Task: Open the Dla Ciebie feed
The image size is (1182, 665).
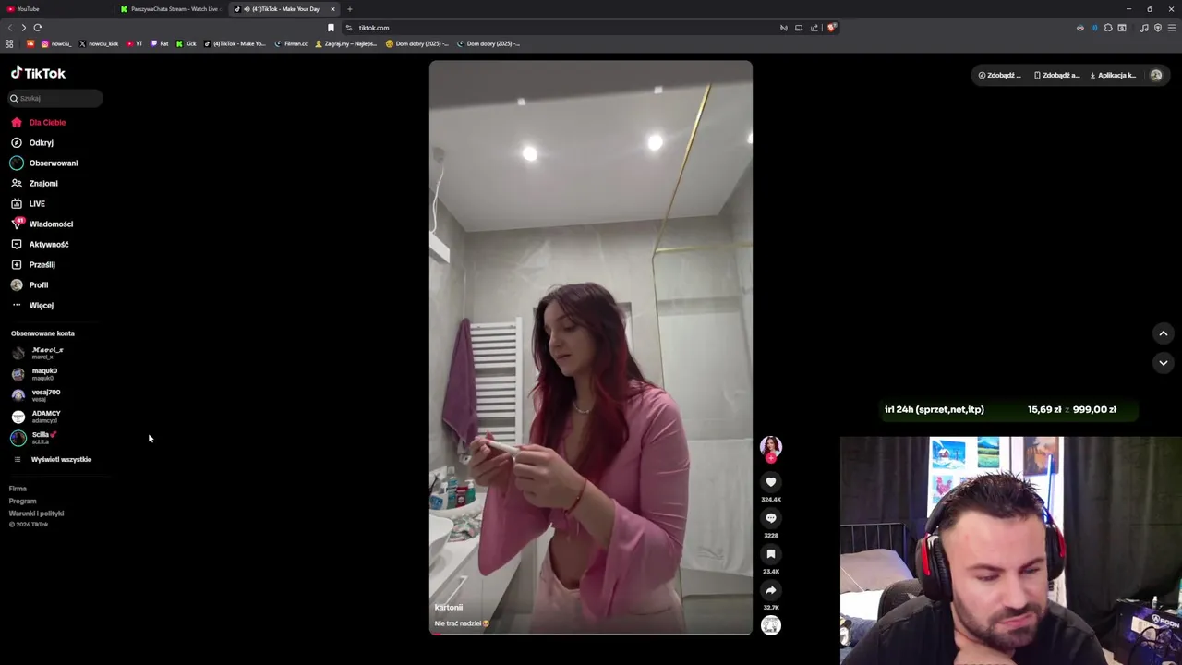Action: tap(38, 122)
